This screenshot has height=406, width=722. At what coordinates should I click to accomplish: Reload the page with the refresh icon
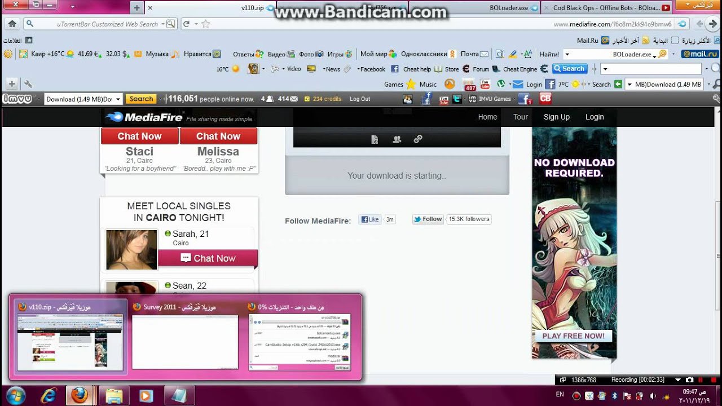(186, 24)
